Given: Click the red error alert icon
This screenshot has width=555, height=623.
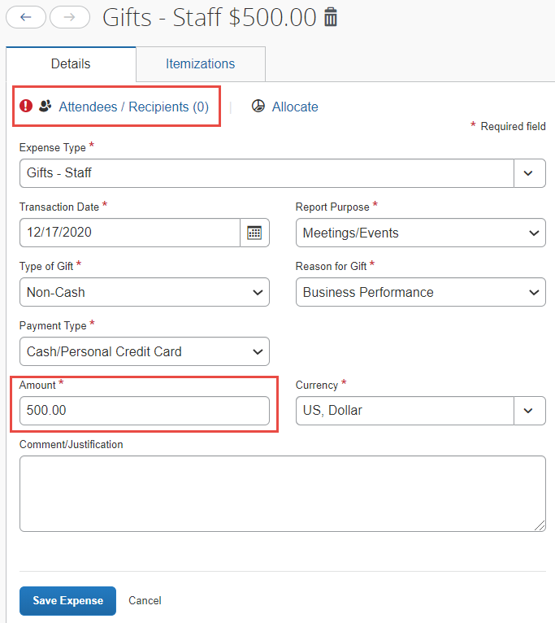Looking at the screenshot, I should click(26, 107).
